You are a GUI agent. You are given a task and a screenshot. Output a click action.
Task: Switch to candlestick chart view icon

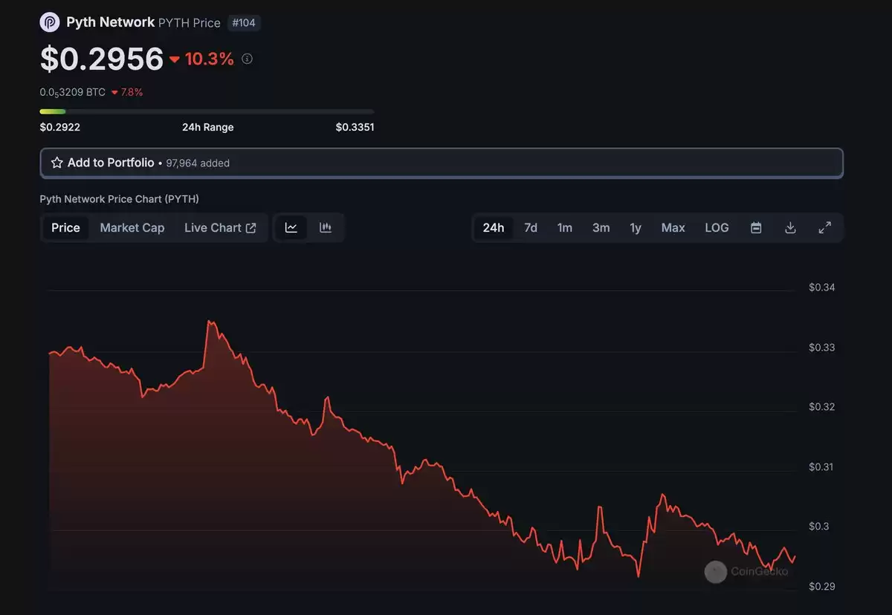[326, 228]
